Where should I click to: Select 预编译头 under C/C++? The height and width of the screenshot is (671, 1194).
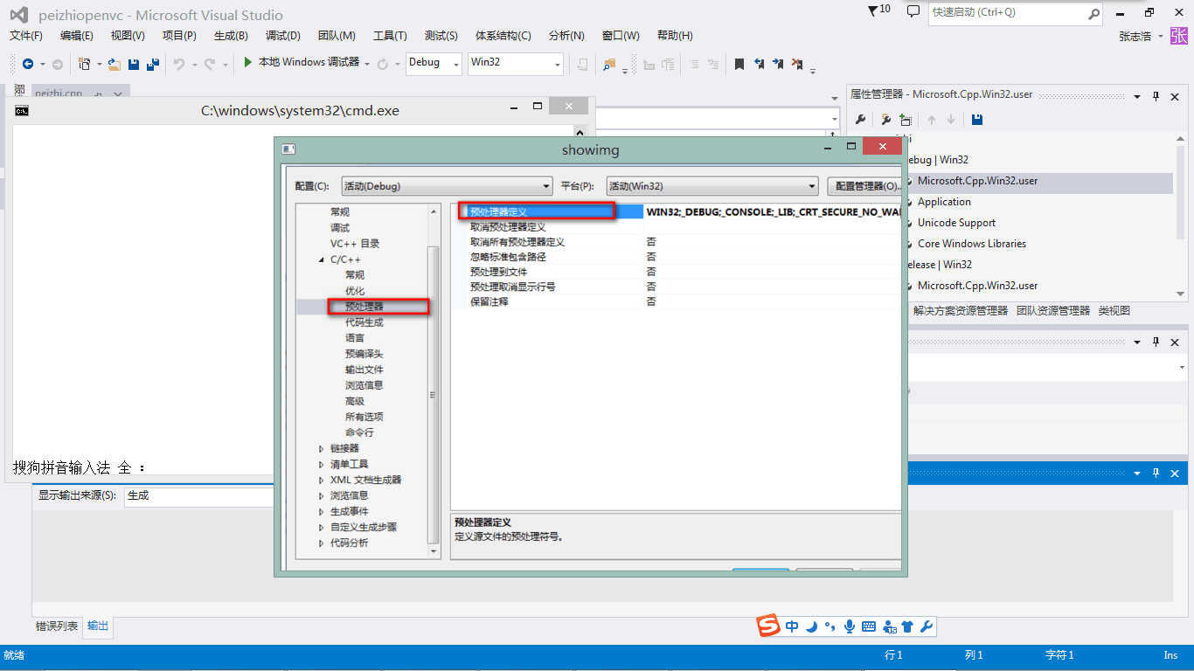tap(364, 354)
